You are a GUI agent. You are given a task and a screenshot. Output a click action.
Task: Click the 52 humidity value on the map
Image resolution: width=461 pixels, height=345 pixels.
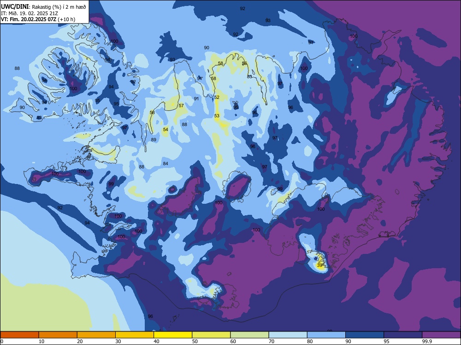coord(217,98)
